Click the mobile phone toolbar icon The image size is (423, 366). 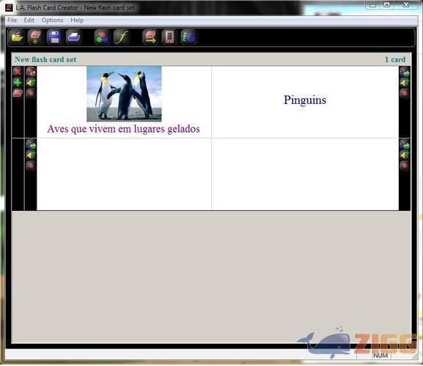tap(169, 37)
